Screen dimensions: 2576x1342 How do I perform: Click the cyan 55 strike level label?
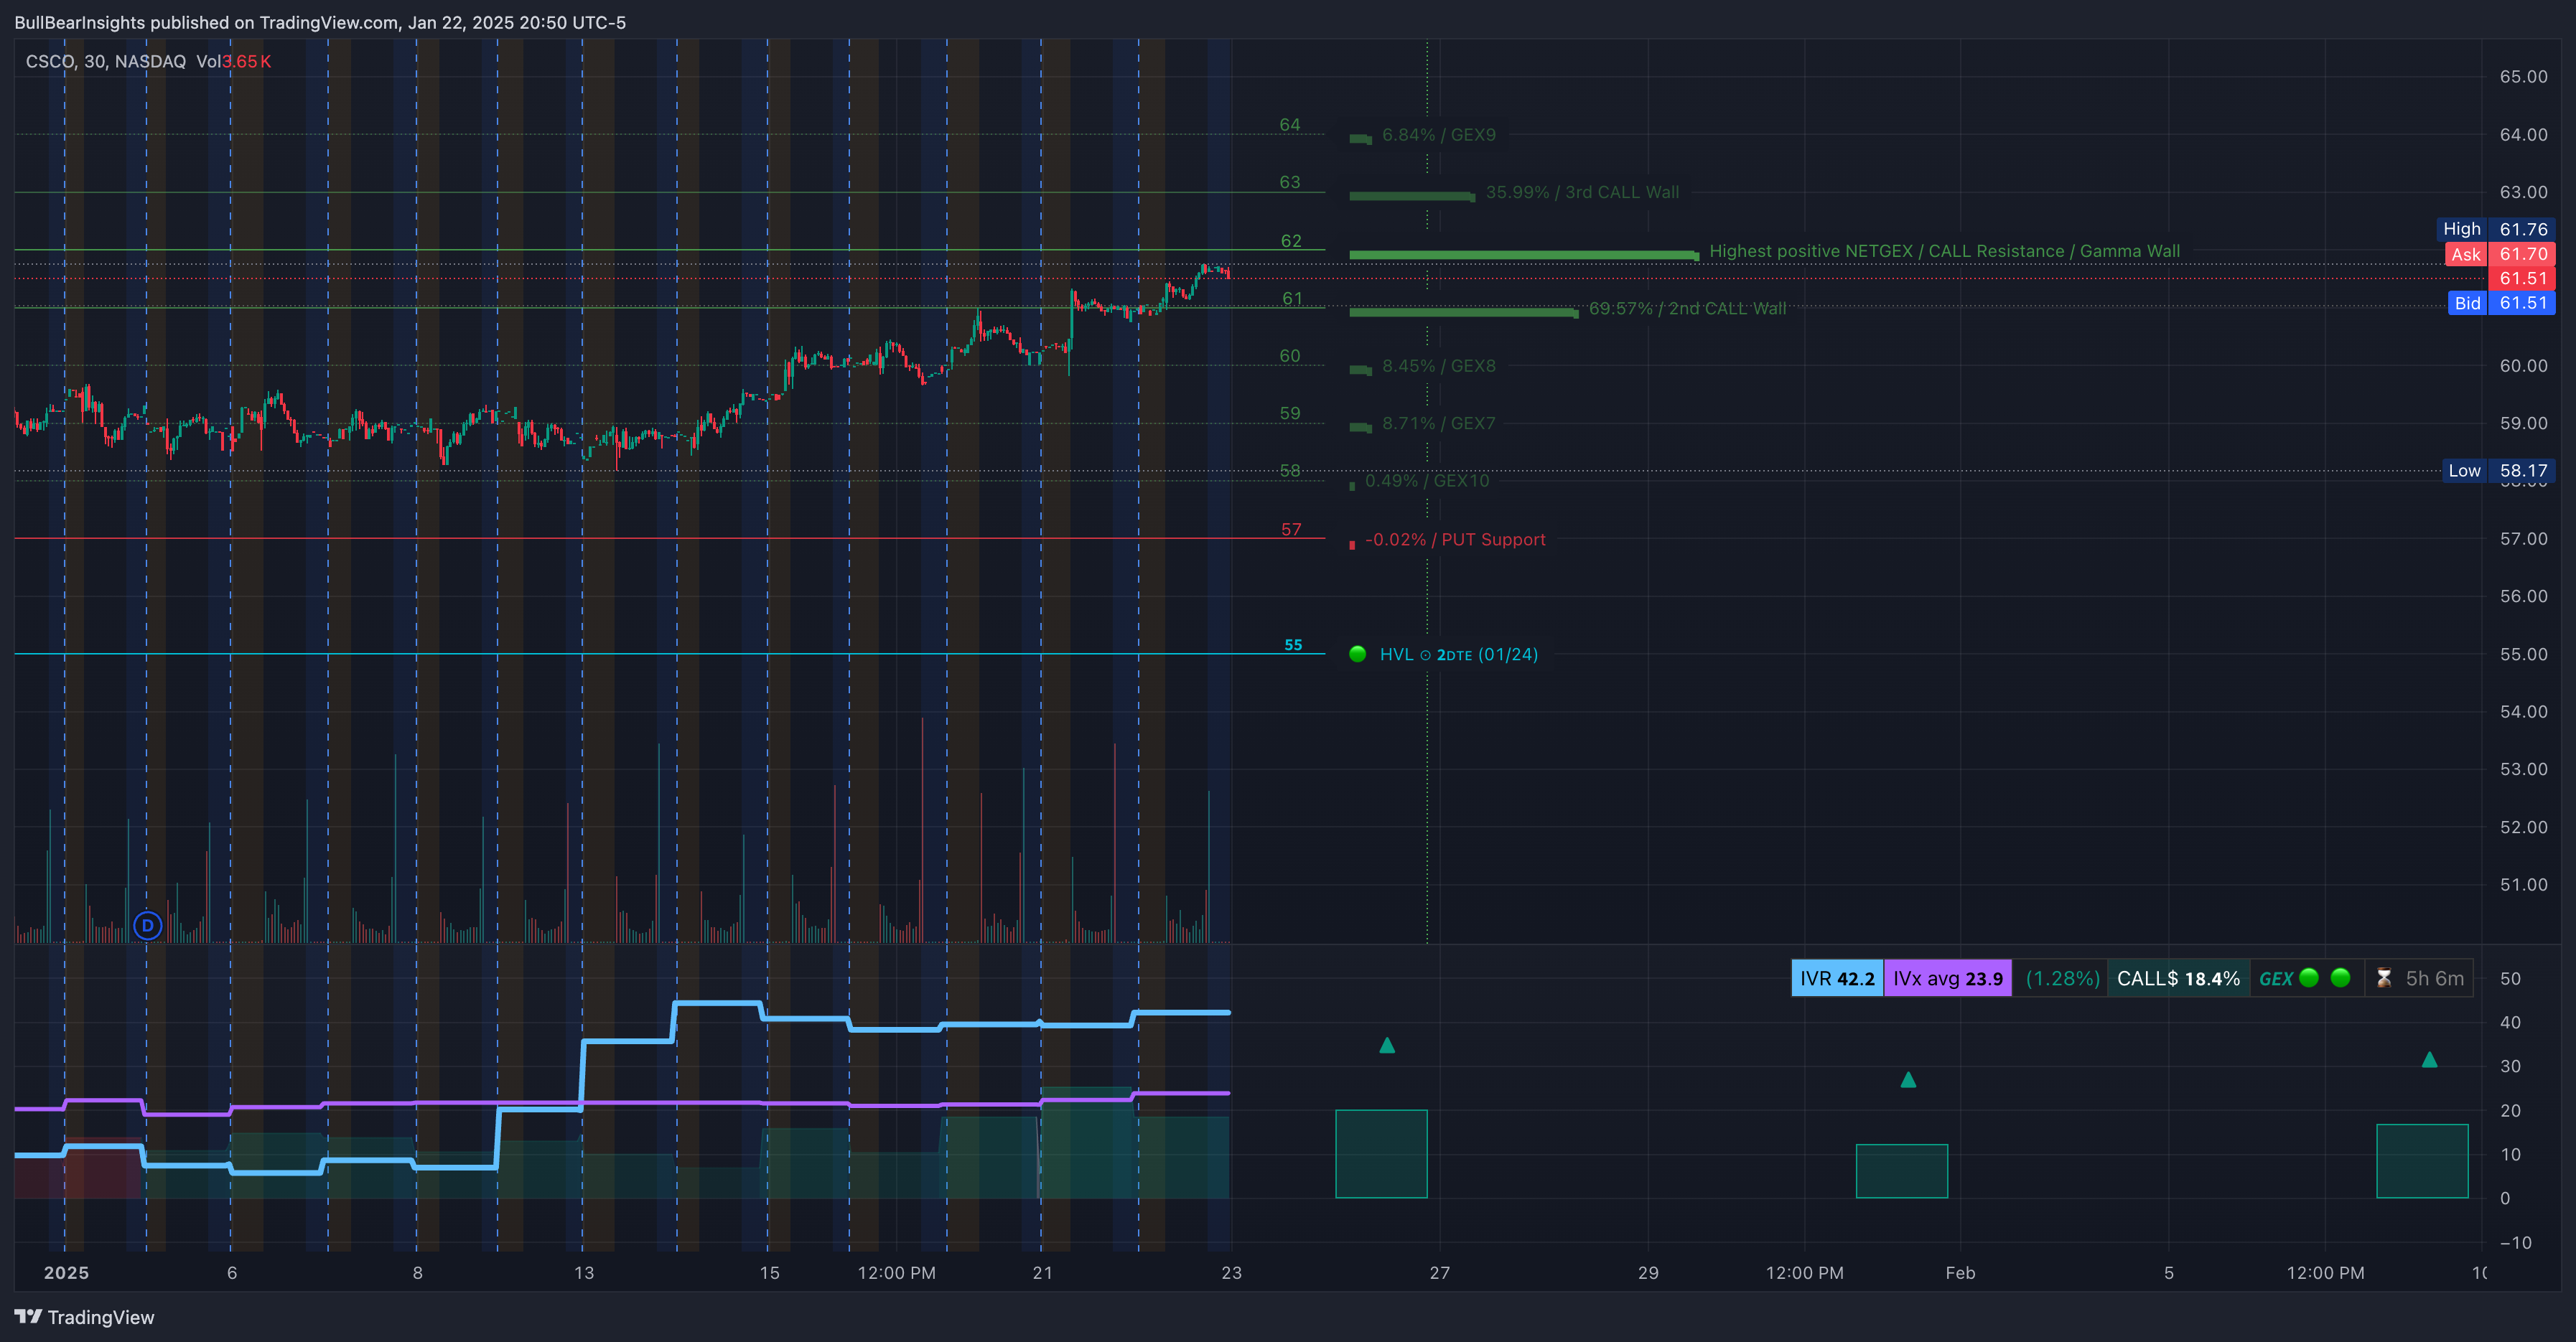pos(1293,645)
